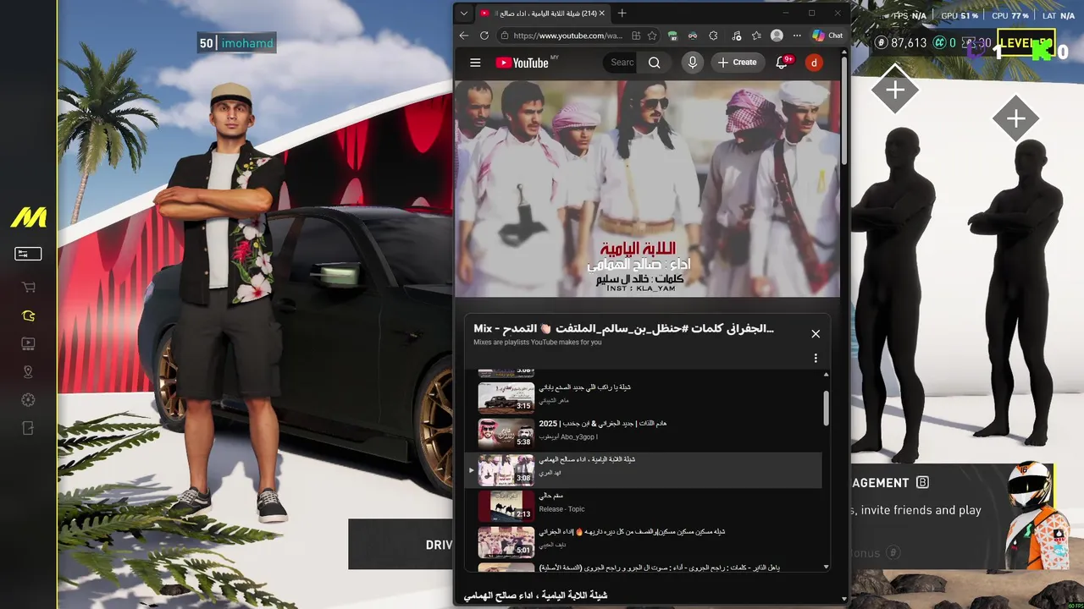Play the 2:13 playlist video by Release - Topic

[x=506, y=506]
